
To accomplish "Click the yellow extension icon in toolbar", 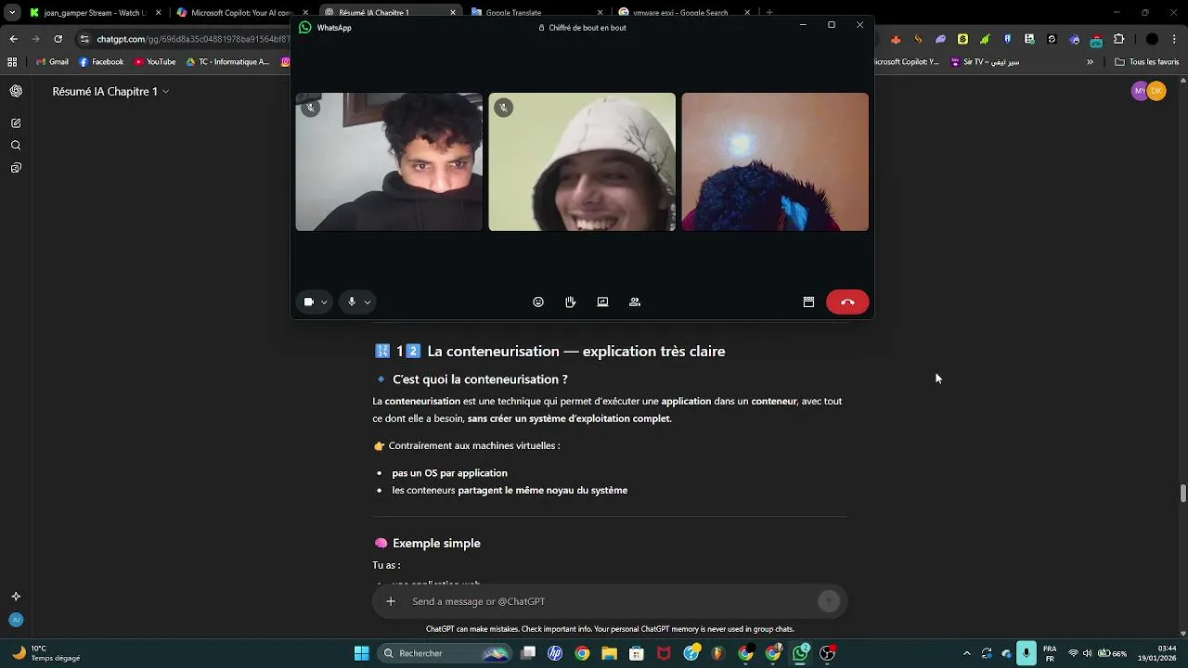I will (962, 39).
